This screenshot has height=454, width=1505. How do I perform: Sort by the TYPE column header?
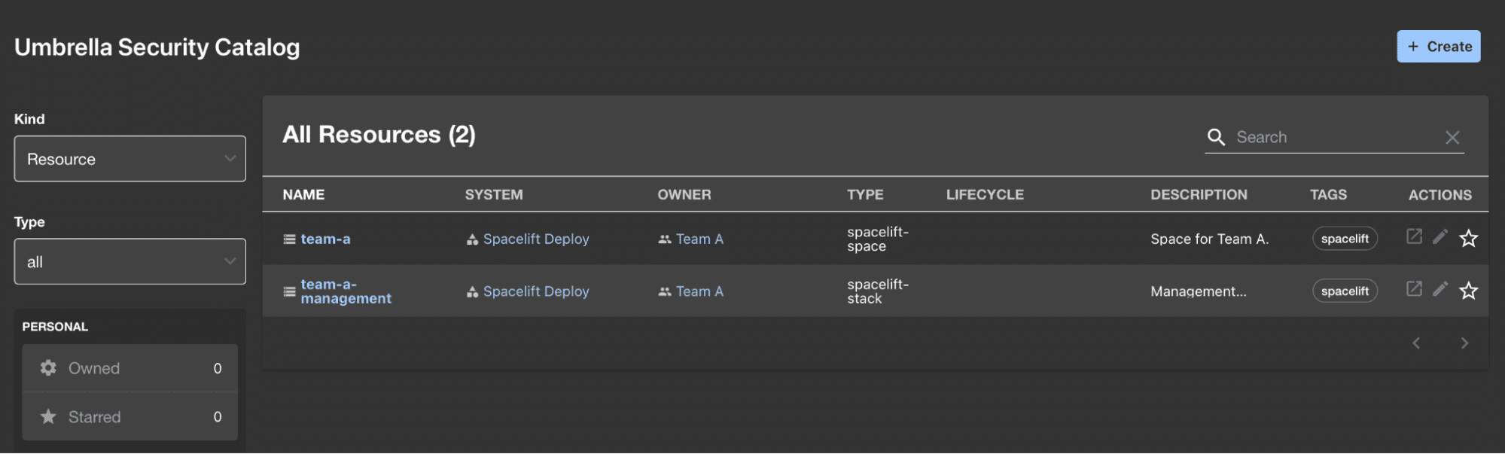pos(865,195)
